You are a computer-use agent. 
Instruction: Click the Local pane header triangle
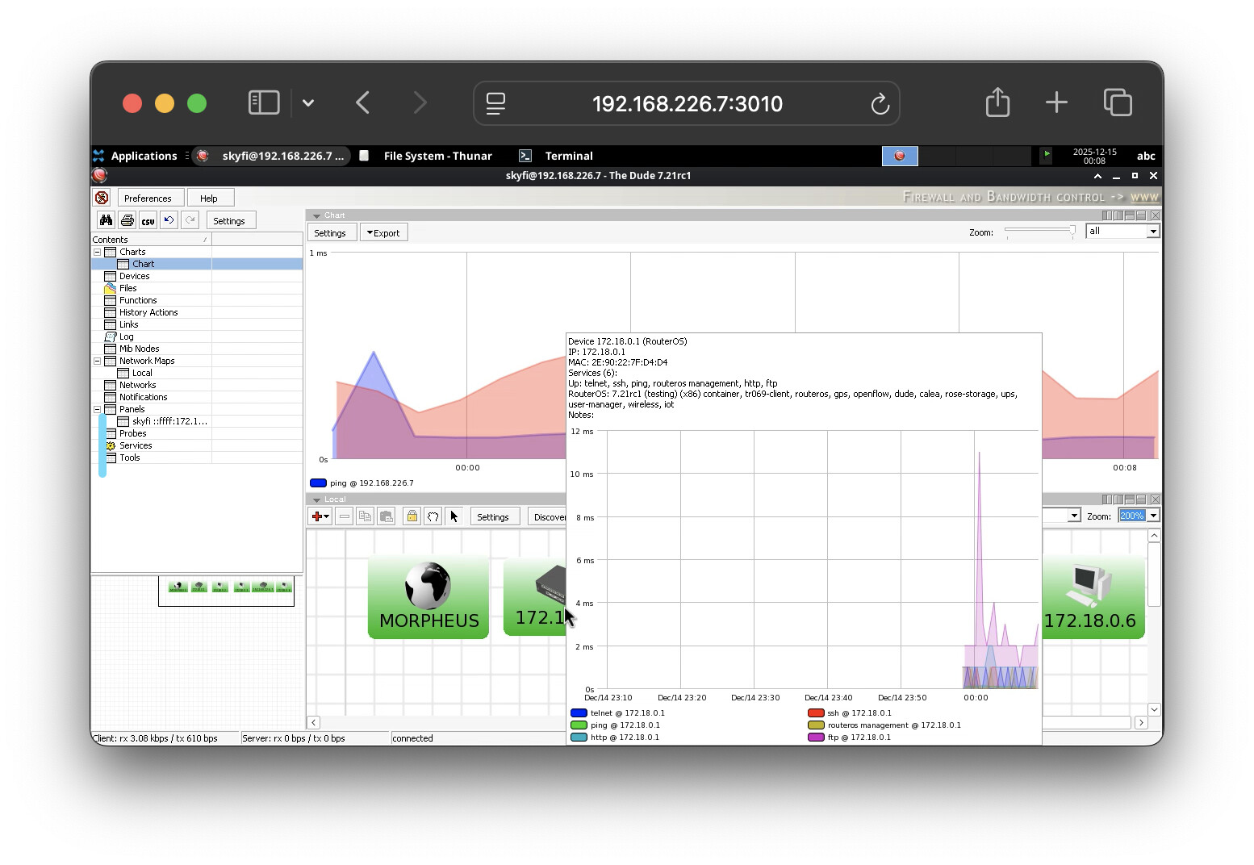(317, 499)
